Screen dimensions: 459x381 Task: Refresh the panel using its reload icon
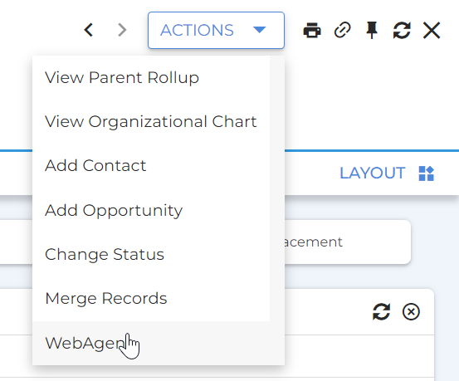[x=382, y=311]
